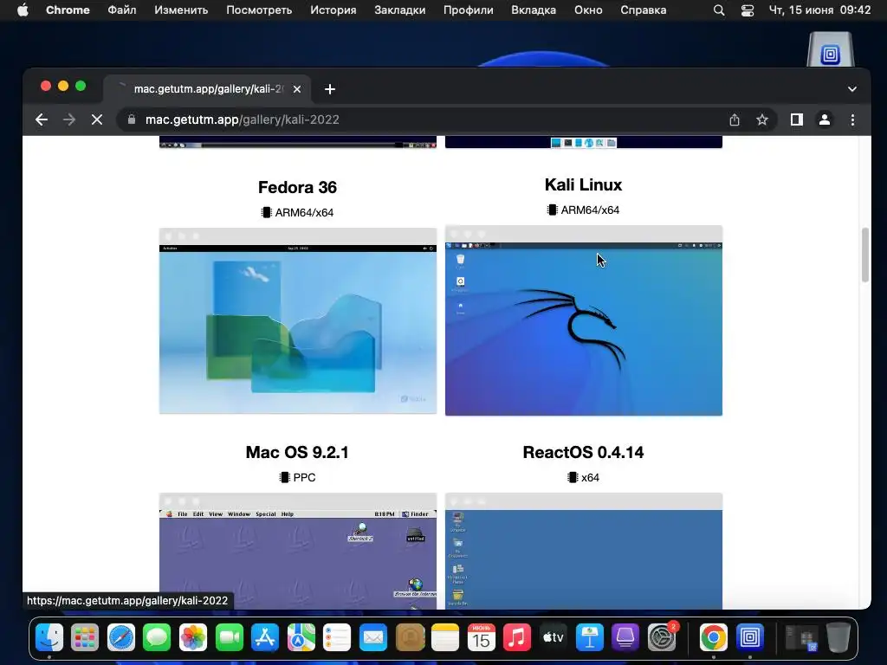The image size is (887, 665).
Task: Open Kali Linux gallery title
Action: click(583, 185)
